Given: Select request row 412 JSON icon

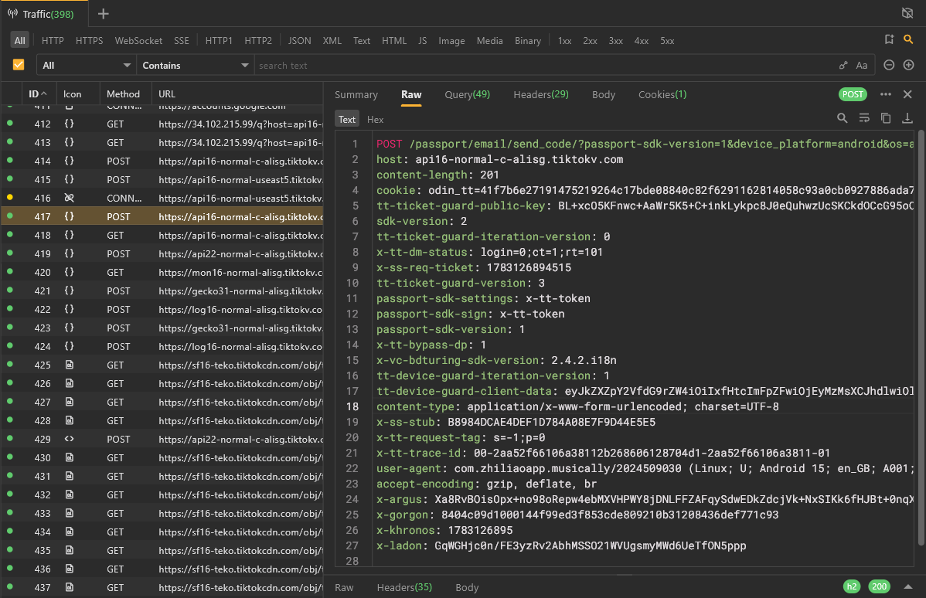Looking at the screenshot, I should pos(69,124).
